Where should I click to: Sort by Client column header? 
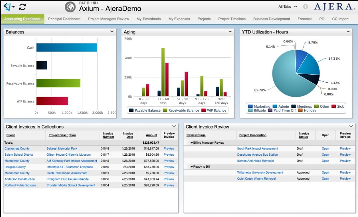pos(10,135)
